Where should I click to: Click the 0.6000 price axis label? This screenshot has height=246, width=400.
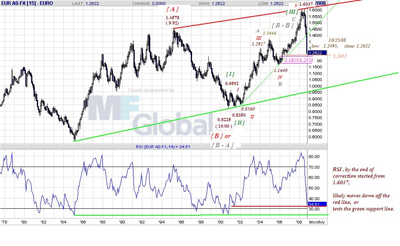pyautogui.click(x=315, y=137)
